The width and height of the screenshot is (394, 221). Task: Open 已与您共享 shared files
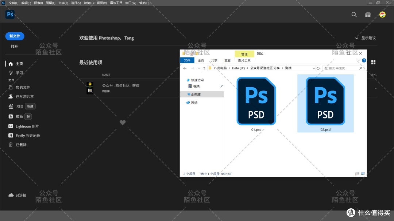21,97
